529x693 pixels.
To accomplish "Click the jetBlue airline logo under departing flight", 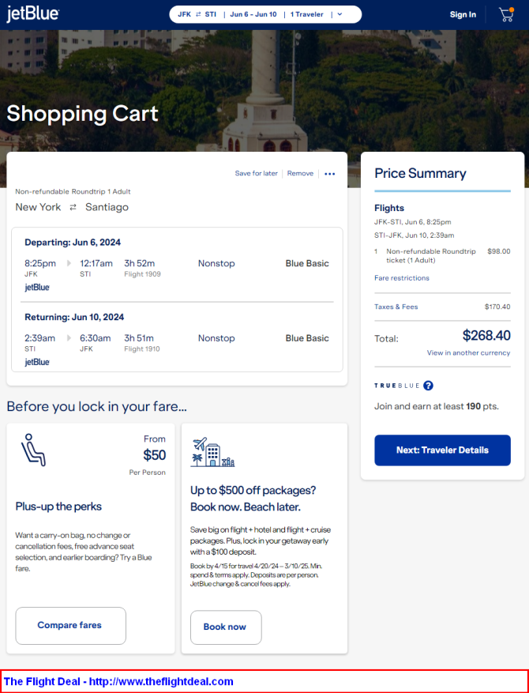I will coord(37,288).
